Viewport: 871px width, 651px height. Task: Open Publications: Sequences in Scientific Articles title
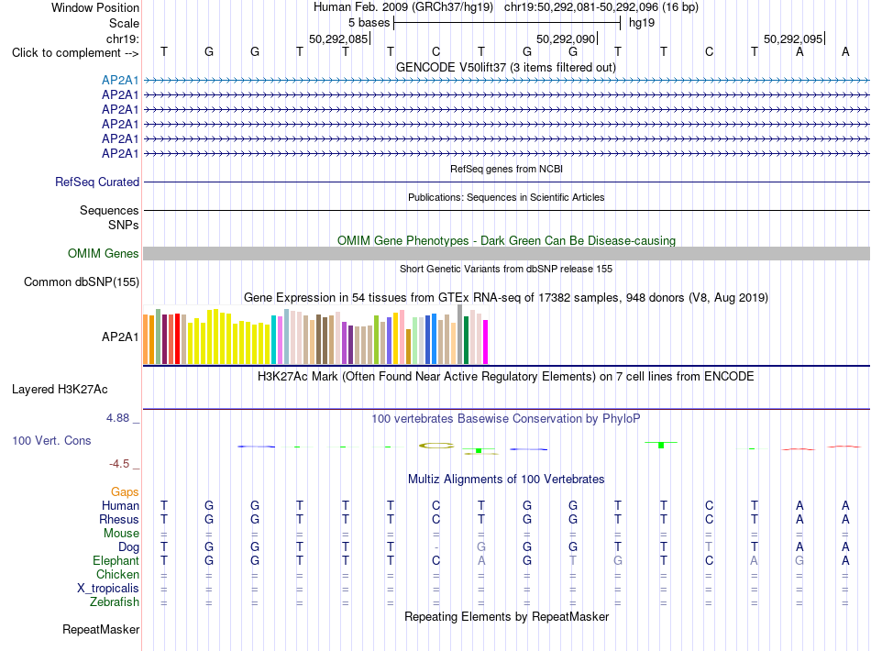pos(506,197)
